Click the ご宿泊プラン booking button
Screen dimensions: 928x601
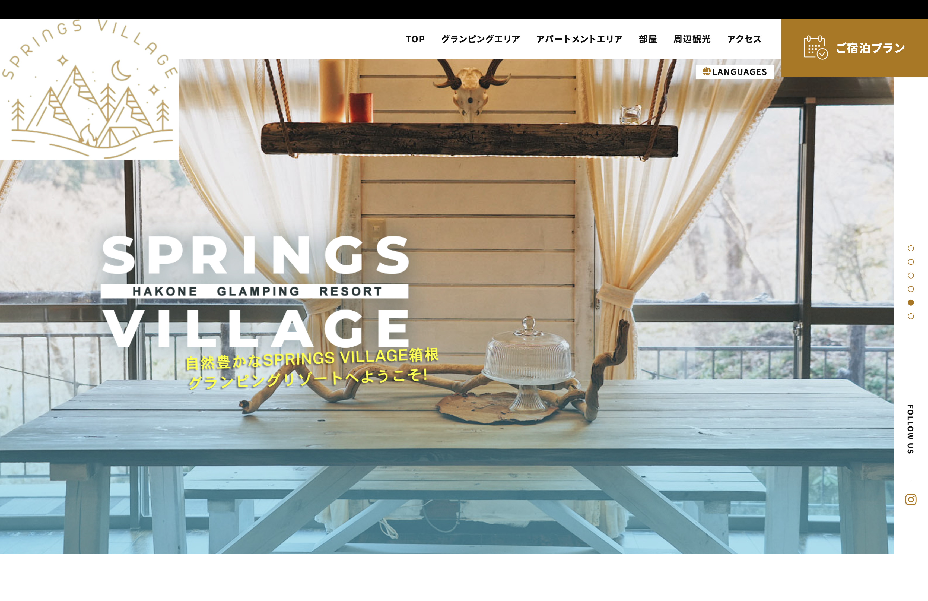[854, 48]
